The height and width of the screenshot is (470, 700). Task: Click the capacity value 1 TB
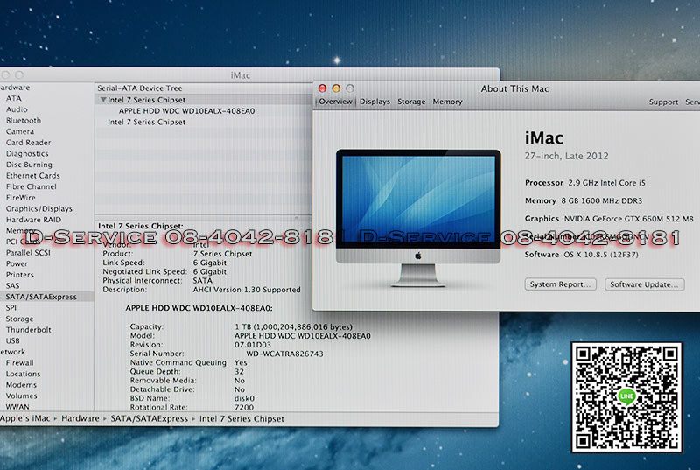(293, 326)
